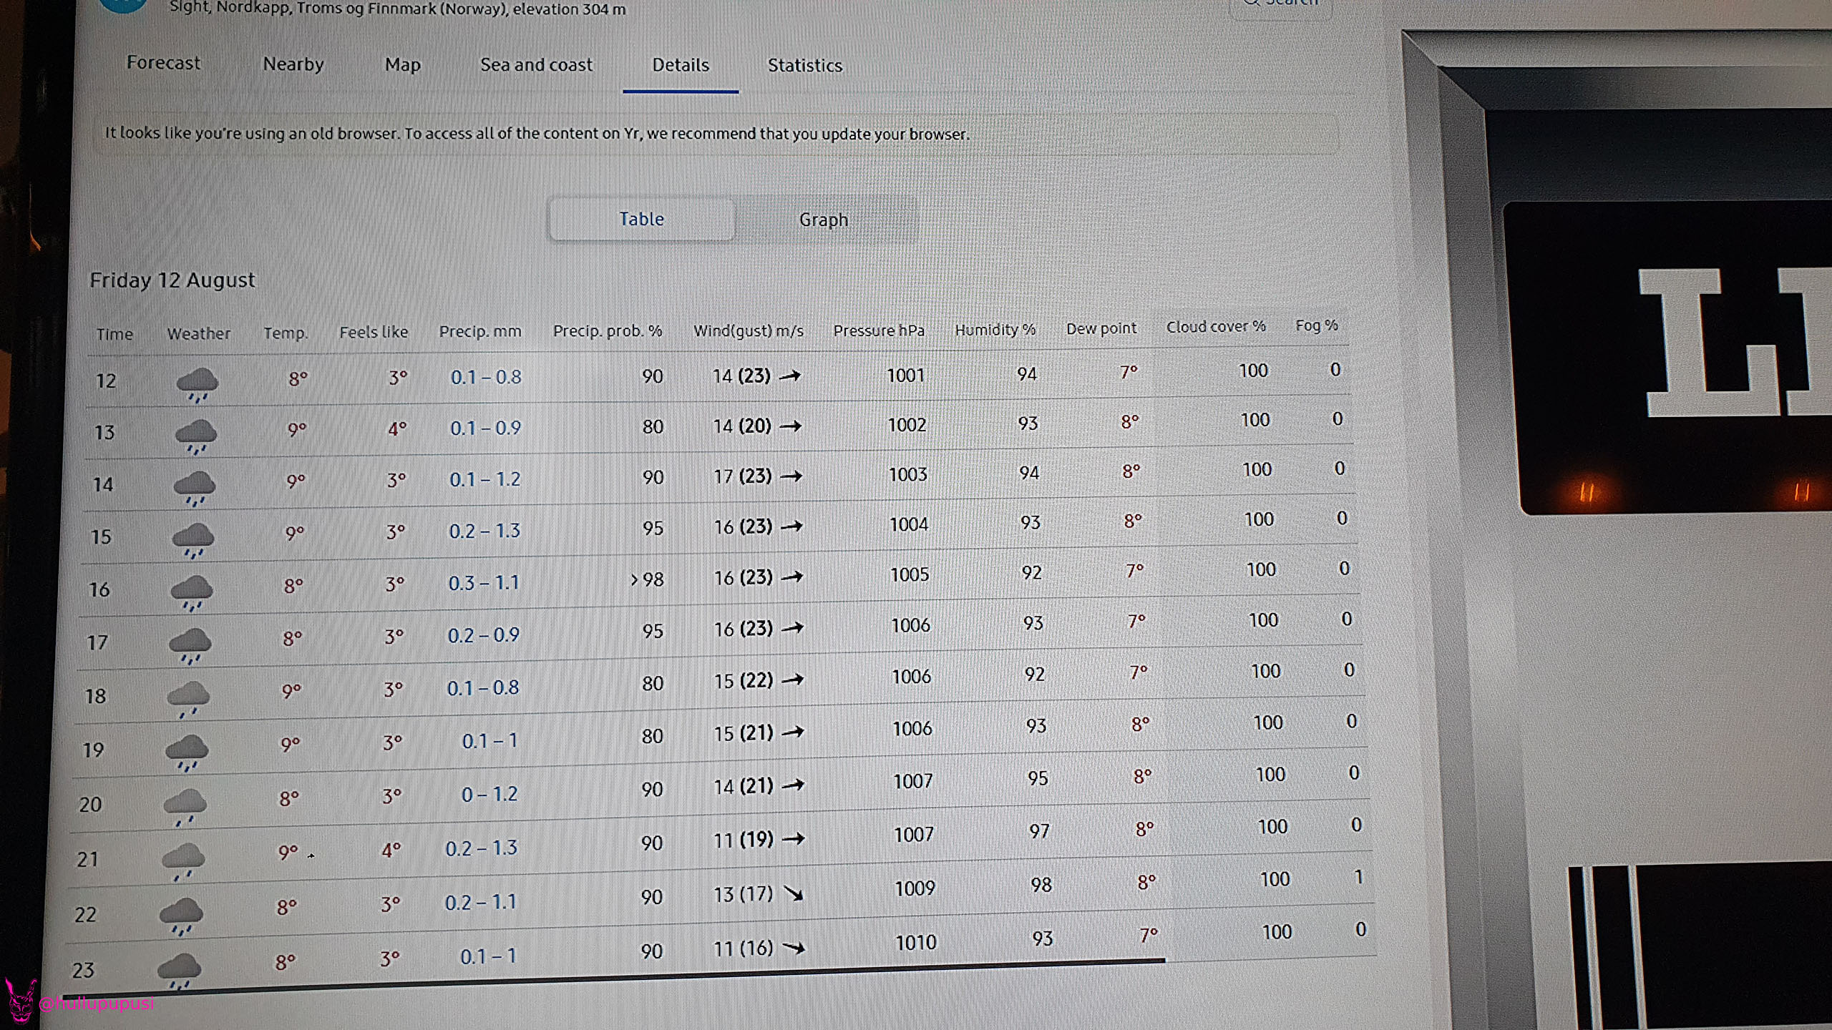The width and height of the screenshot is (1832, 1030).
Task: Click the wind arrow in the 19 row
Action: tap(792, 732)
